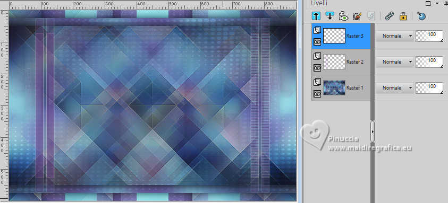Click the move layer down icon
Image resolution: width=448 pixels, height=203 pixels.
[x=329, y=16]
